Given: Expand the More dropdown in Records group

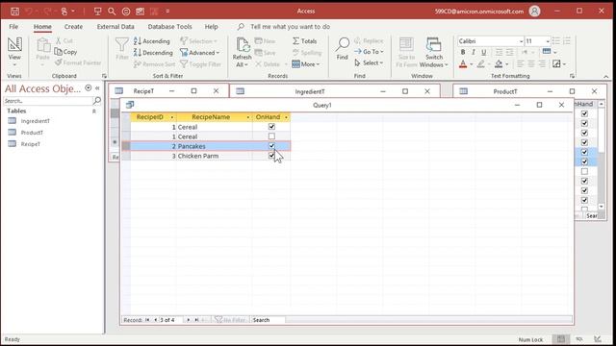Looking at the screenshot, I should (306, 64).
